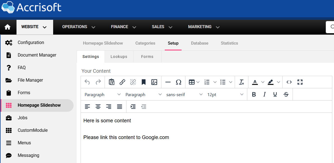The height and width of the screenshot is (163, 334).
Task: Open Document Manager in the sidebar
Action: click(37, 55)
